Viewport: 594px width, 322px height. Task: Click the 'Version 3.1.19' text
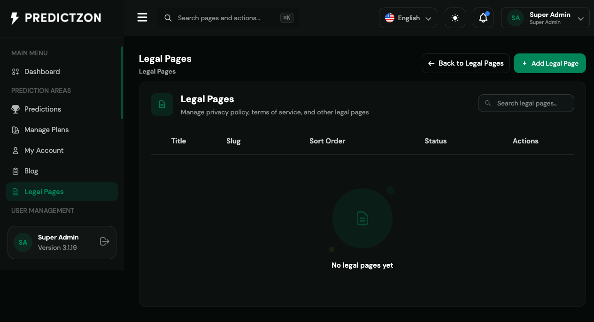pyautogui.click(x=57, y=247)
